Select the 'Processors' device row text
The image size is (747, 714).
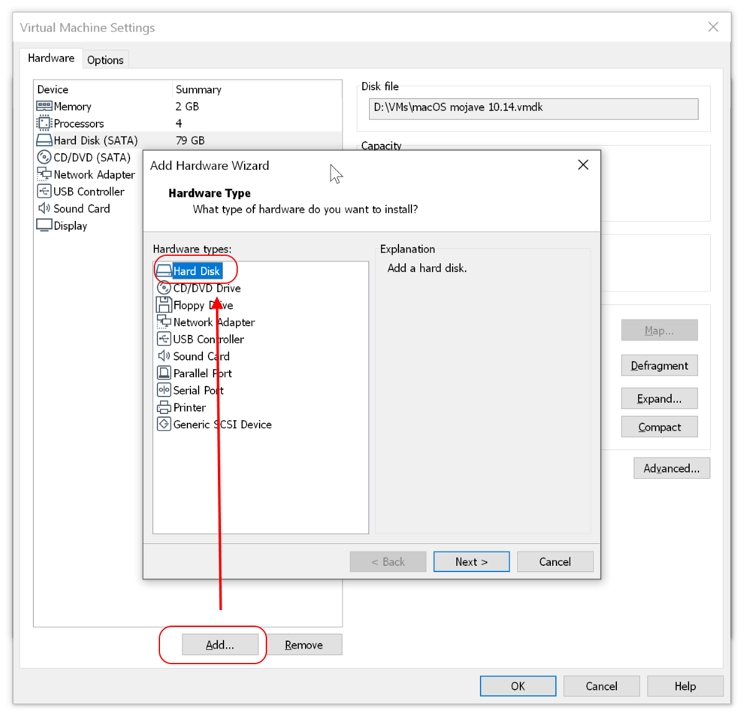(x=78, y=123)
